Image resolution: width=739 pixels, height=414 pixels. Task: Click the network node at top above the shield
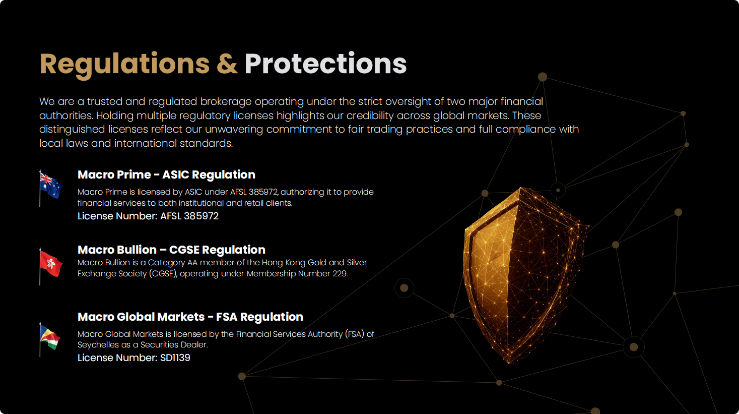point(543,77)
